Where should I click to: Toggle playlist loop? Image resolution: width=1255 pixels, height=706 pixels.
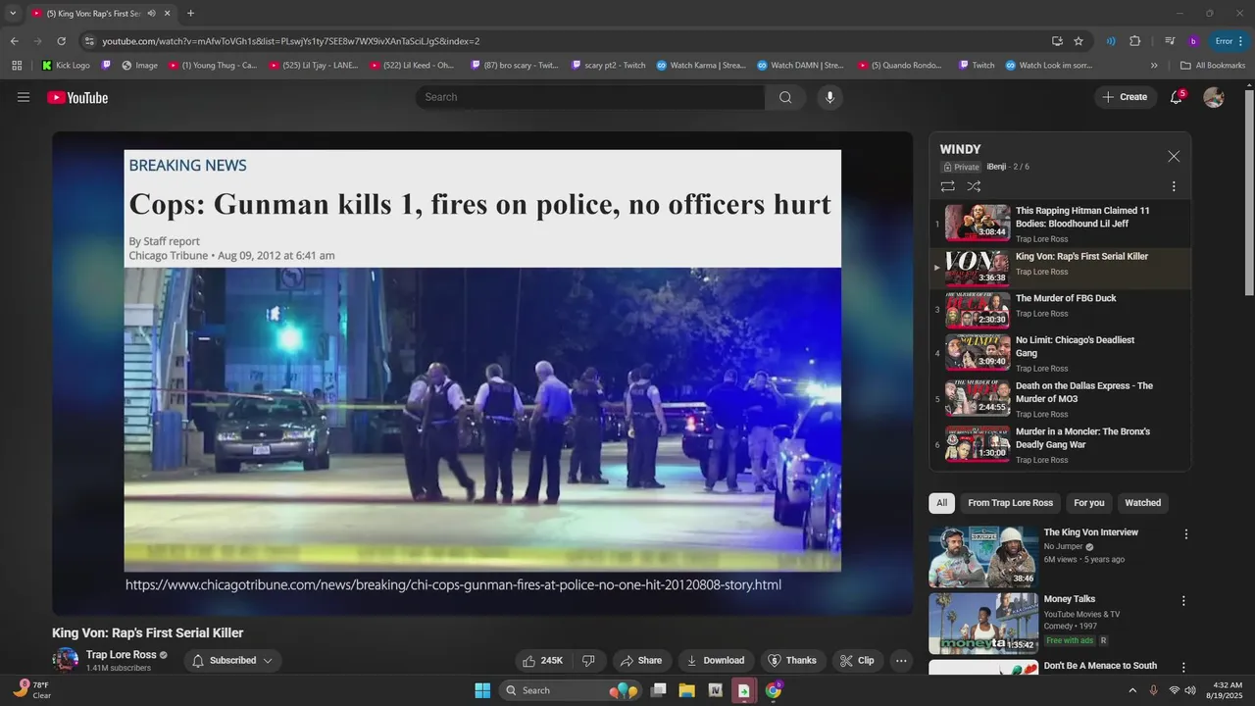tap(947, 186)
